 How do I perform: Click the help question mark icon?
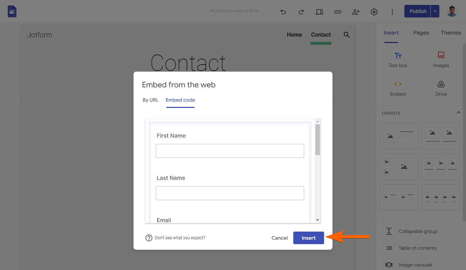point(149,238)
